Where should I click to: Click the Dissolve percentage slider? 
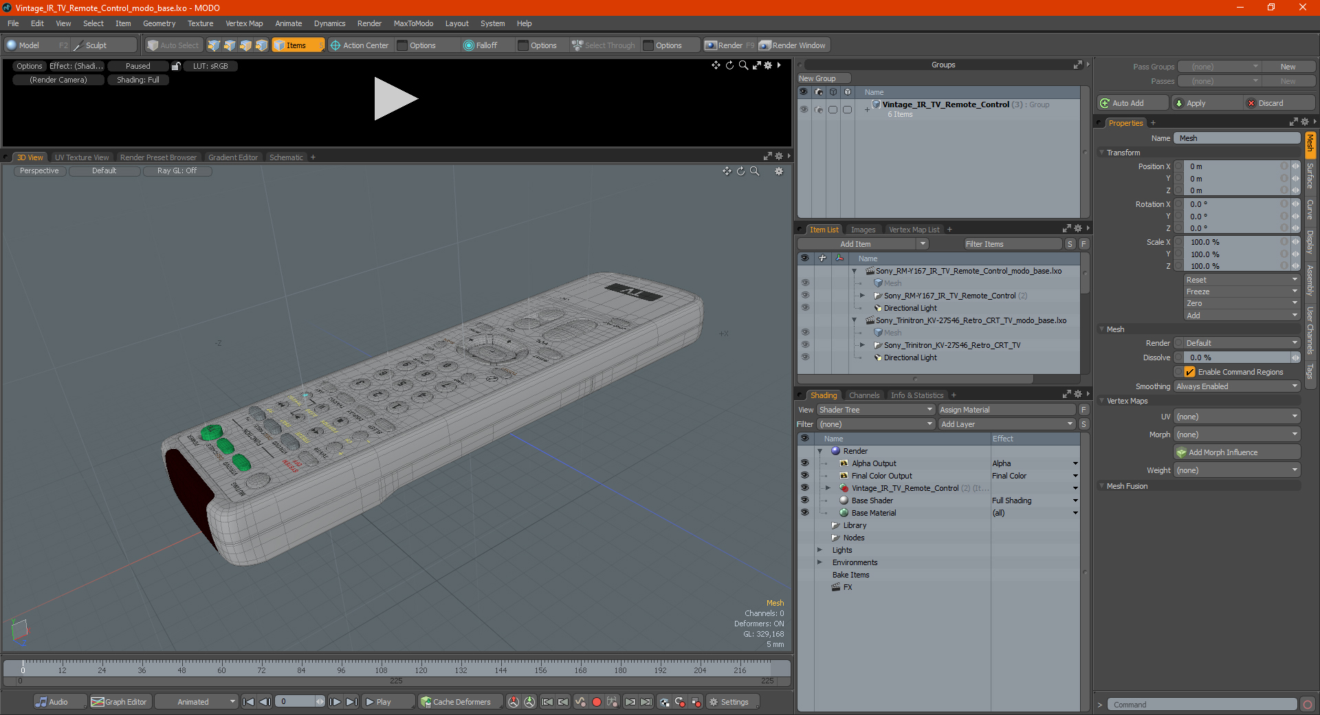(1237, 357)
